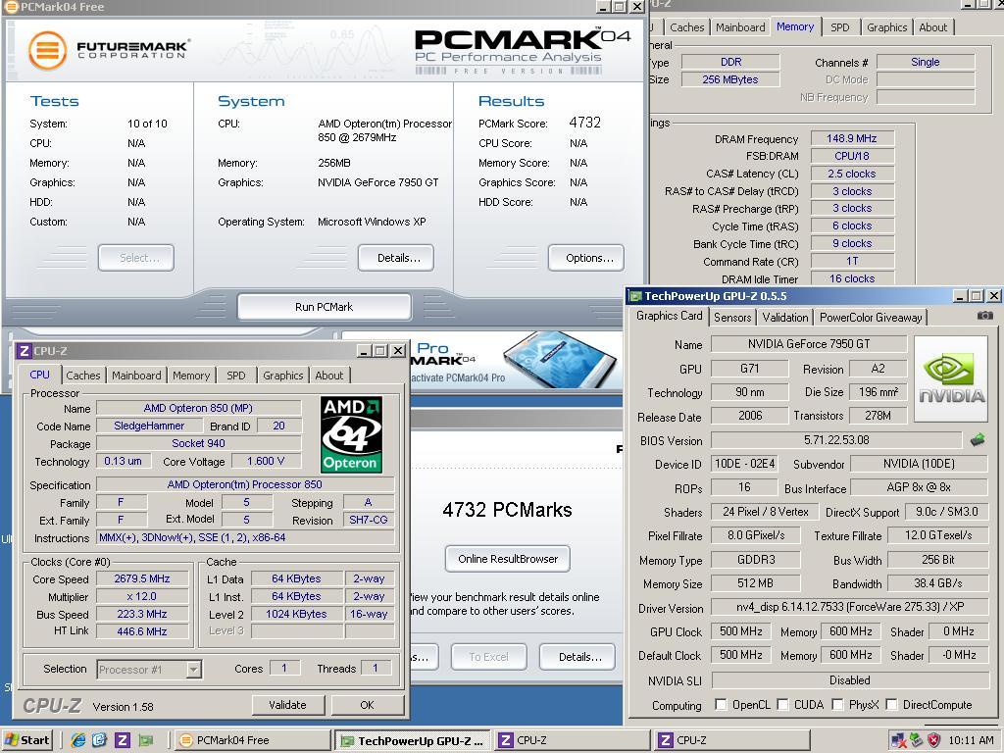Click the Activate PCMark04 Pro banner text
The width and height of the screenshot is (1004, 753).
458,377
